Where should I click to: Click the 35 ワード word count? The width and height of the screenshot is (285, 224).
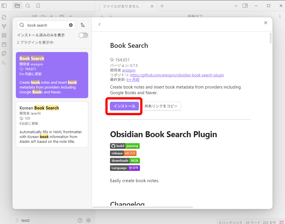click(253, 222)
